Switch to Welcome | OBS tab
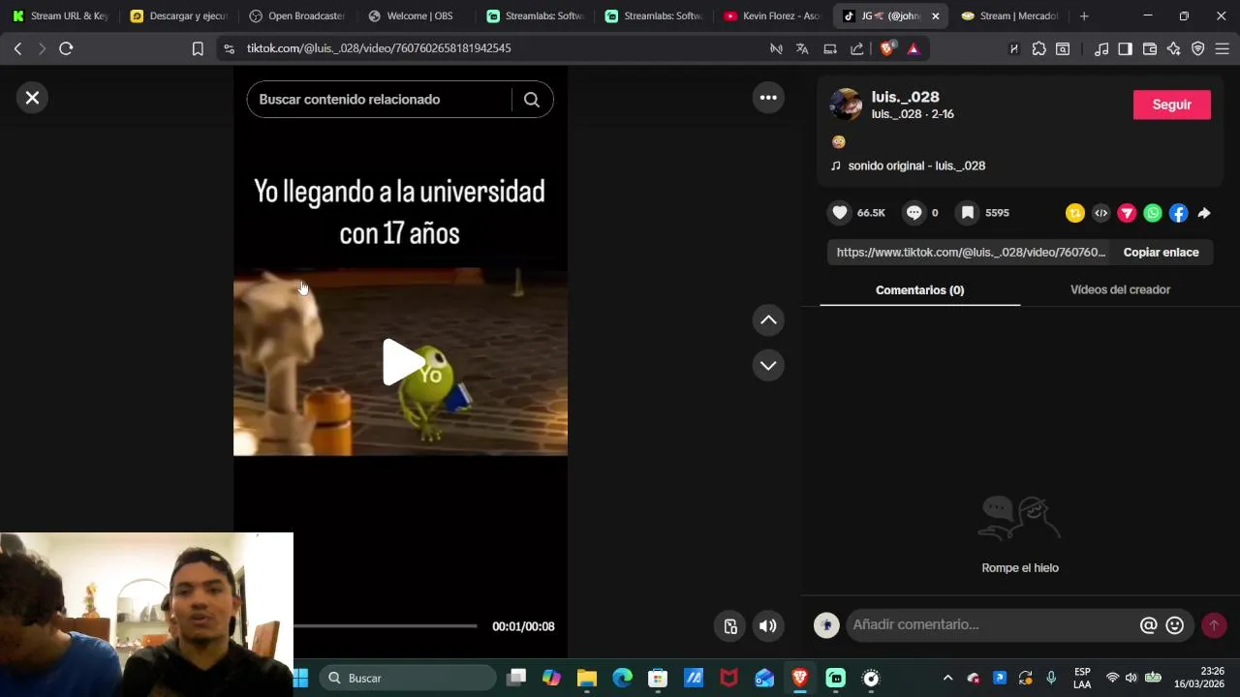 point(415,15)
